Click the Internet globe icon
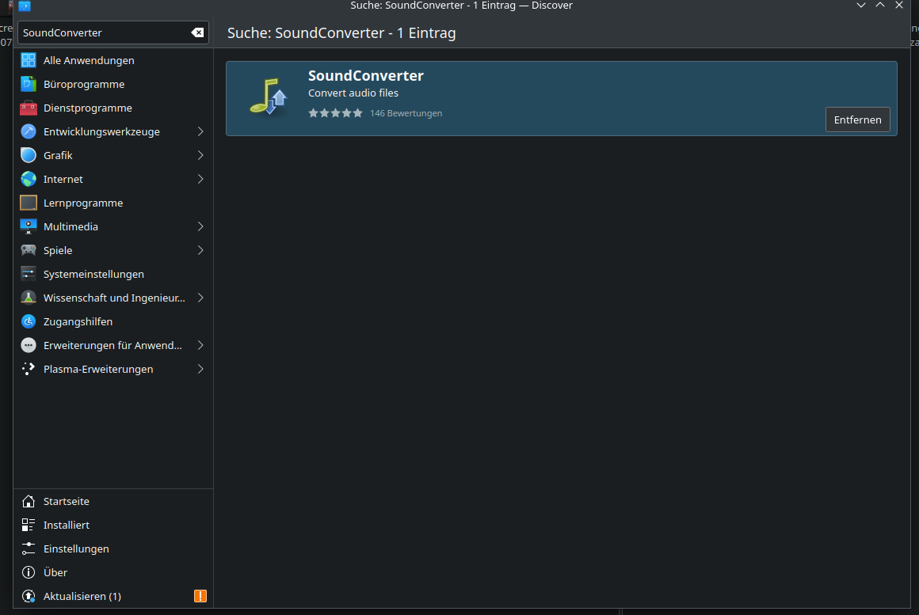Viewport: 919px width, 615px height. point(29,179)
